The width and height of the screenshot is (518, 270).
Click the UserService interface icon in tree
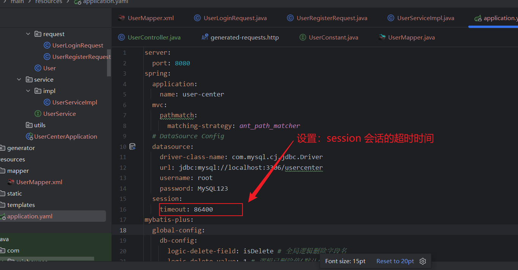(x=38, y=114)
